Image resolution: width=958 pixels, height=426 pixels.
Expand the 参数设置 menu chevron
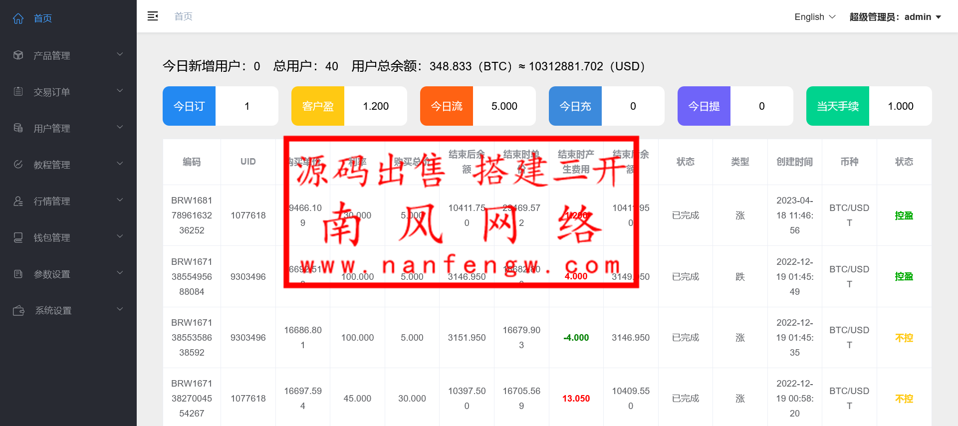tap(120, 273)
